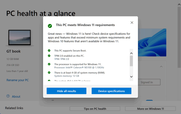This screenshot has width=181, height=114.
Task: Select 'This PC supports Secure Boot.' text
Action: tap(70, 50)
